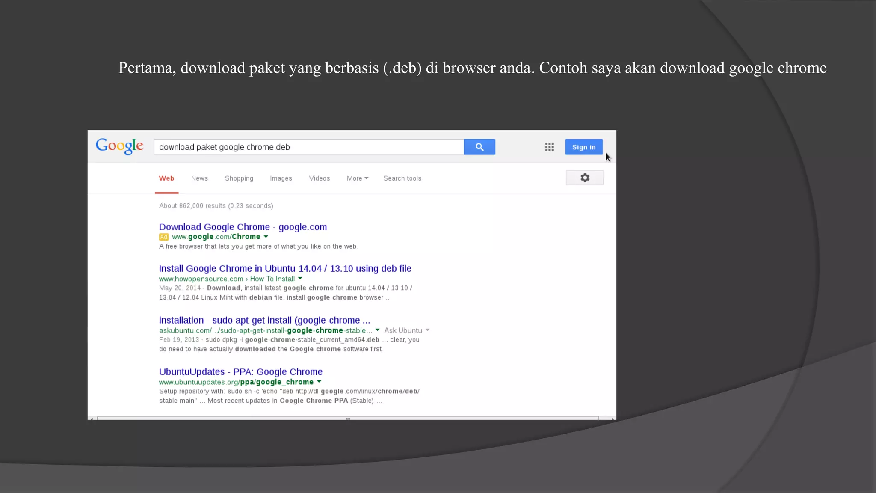Click the Ad badge under the Chrome result
The width and height of the screenshot is (876, 493).
(164, 237)
